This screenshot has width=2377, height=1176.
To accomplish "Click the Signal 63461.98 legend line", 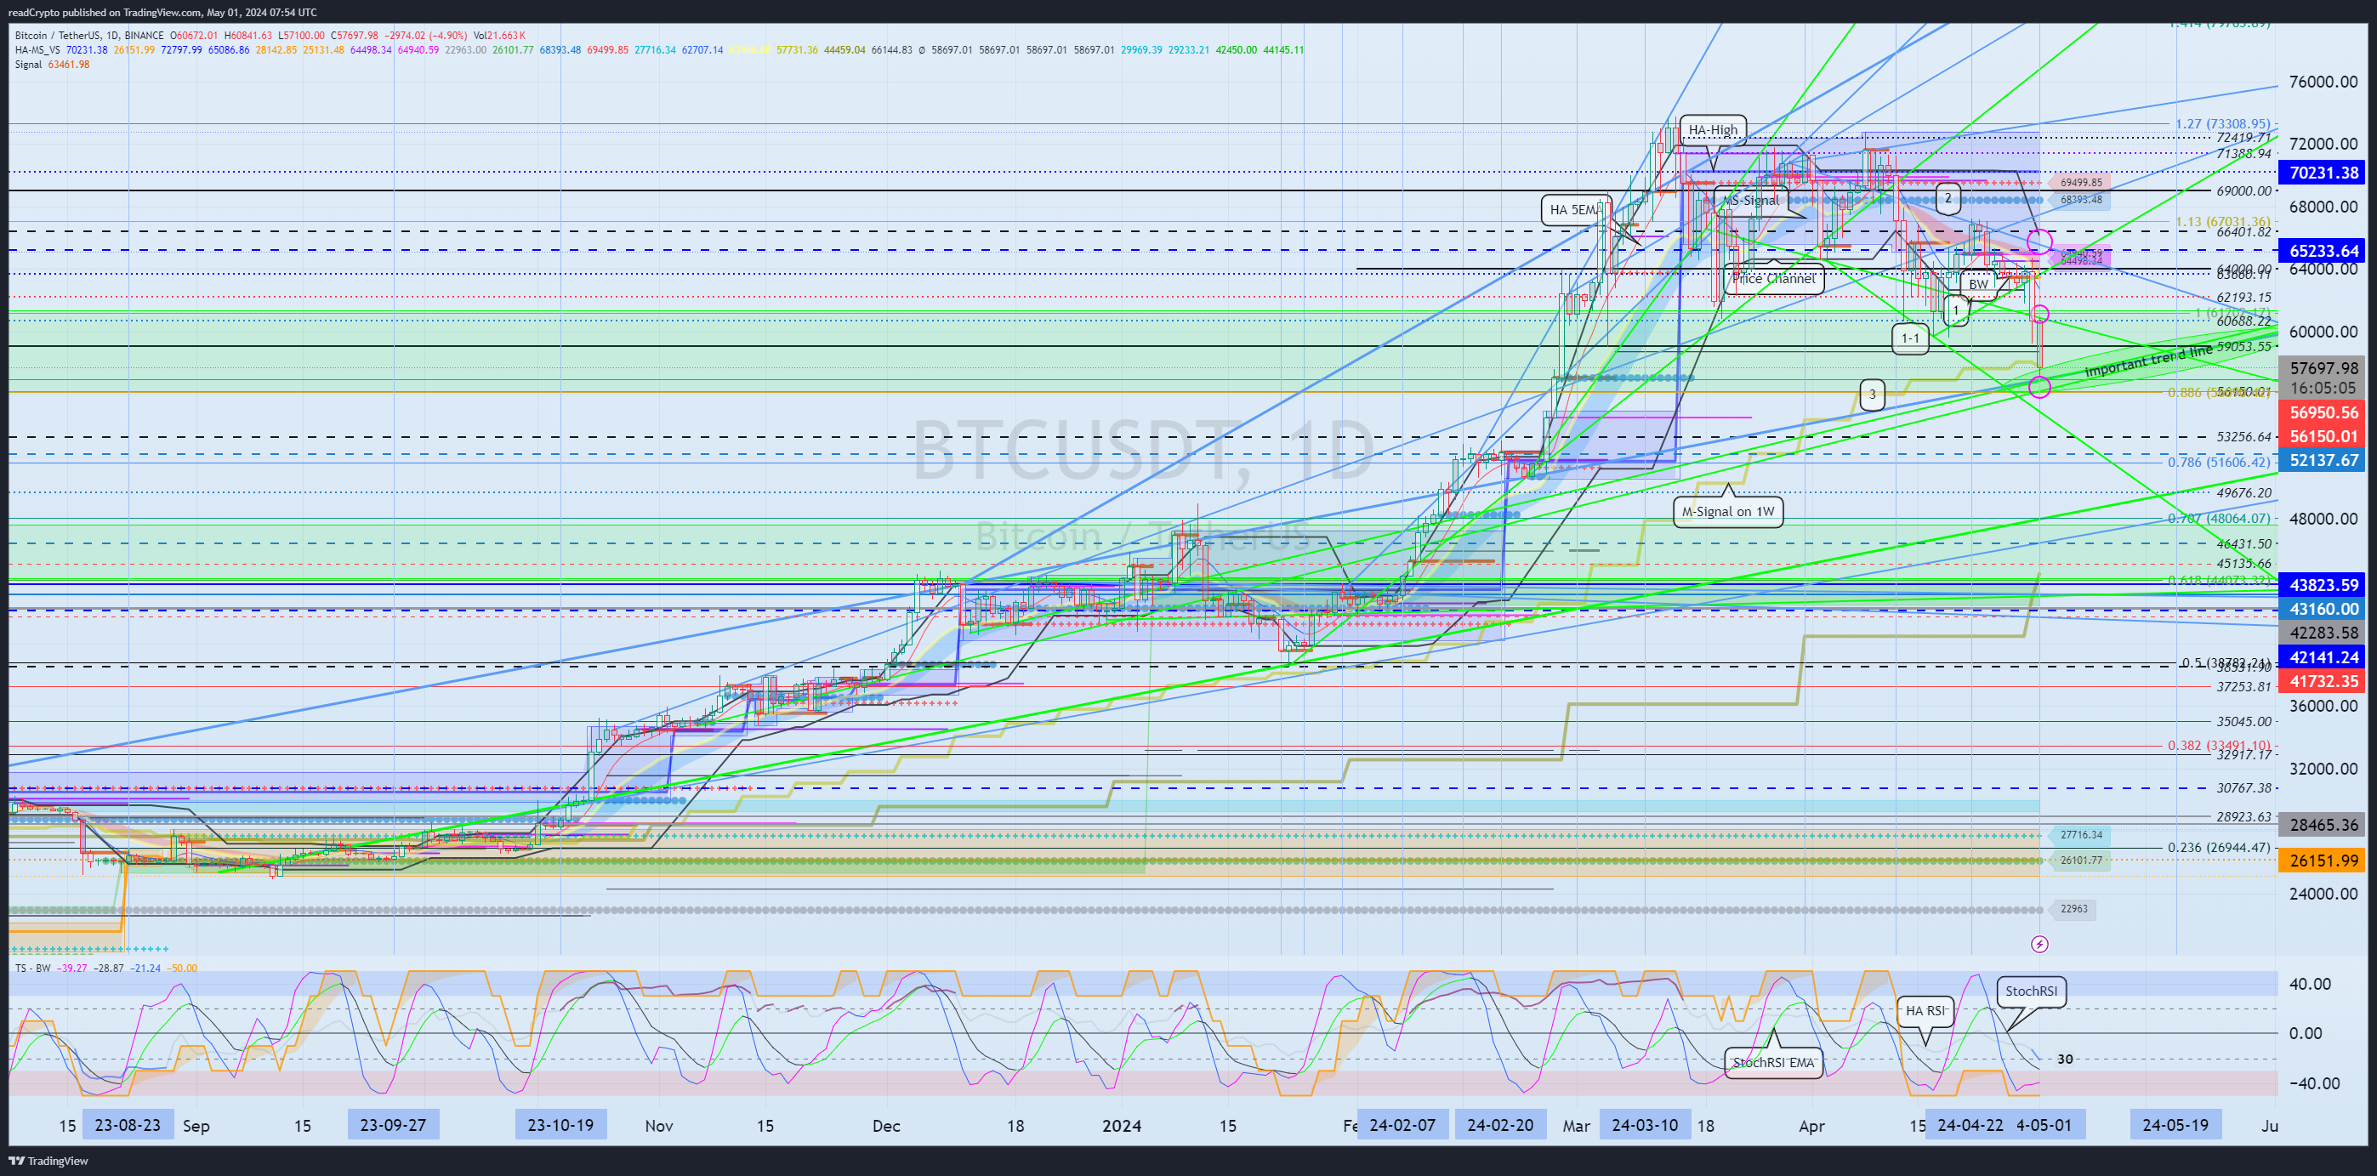I will pos(52,65).
